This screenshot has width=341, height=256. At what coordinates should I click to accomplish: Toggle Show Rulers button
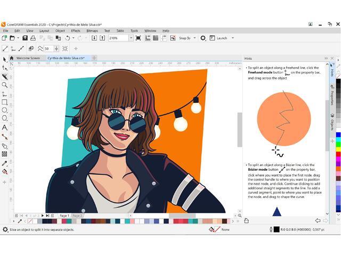click(148, 38)
